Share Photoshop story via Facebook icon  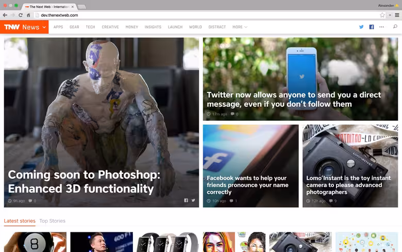pos(186,200)
